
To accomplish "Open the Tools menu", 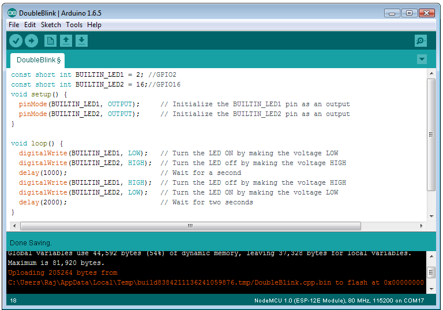I will 74,25.
